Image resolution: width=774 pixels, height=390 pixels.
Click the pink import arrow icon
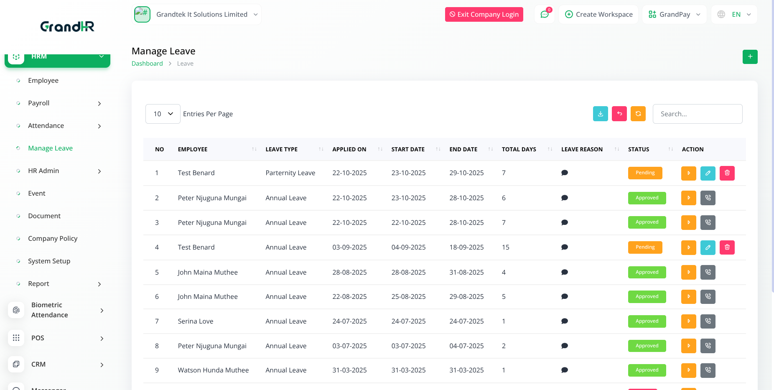click(619, 114)
